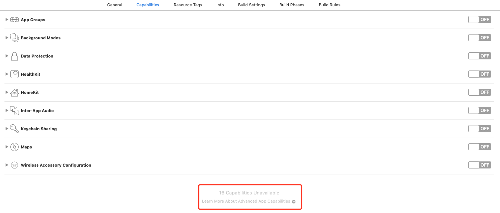500x213 pixels.
Task: Click the 16 Capabilities Unavailable text
Action: click(x=249, y=193)
